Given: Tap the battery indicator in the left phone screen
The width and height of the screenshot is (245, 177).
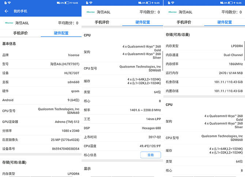Looking at the screenshot, I should (67, 3).
